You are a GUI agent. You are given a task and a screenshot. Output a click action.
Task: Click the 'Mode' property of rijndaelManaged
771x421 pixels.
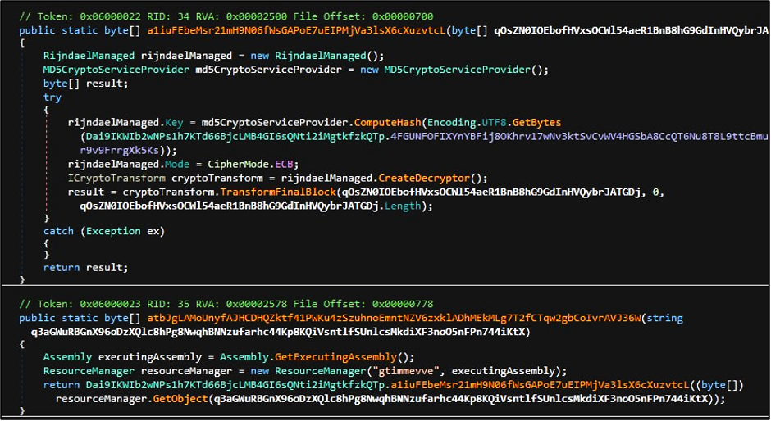177,164
